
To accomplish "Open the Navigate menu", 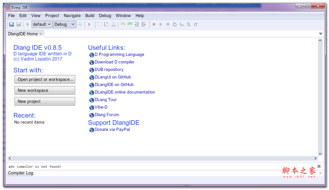I will pos(72,15).
